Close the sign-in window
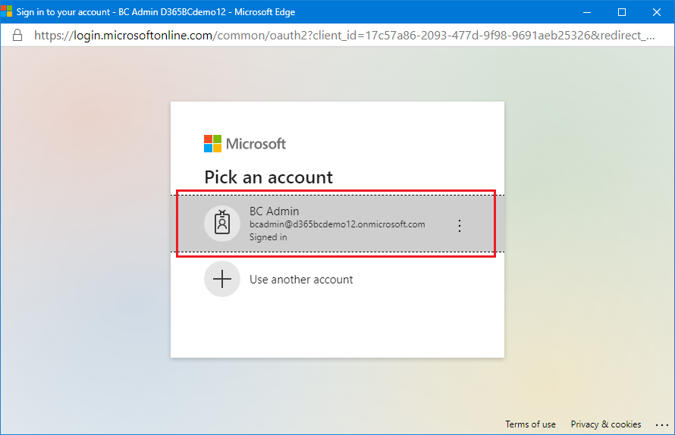The height and width of the screenshot is (435, 675). point(657,12)
